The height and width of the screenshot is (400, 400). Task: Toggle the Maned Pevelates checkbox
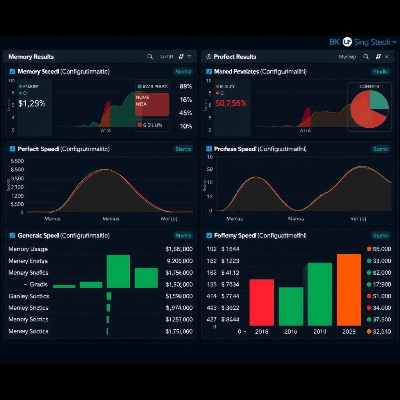click(209, 71)
